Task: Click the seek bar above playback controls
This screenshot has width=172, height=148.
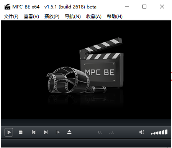Action: pos(86,123)
